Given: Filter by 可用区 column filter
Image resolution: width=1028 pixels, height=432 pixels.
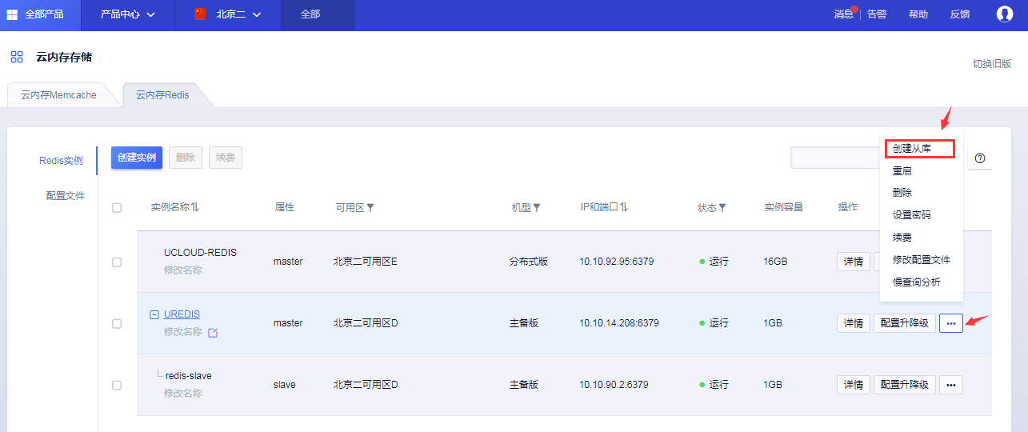Looking at the screenshot, I should (x=370, y=208).
